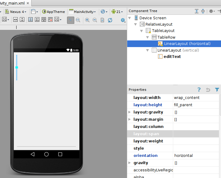Select LinearLayout (vertical) in the tree

tap(178, 50)
